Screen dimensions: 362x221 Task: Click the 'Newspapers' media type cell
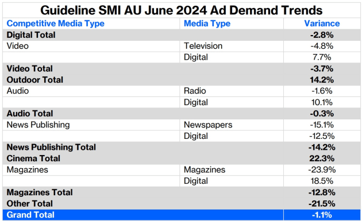pos(208,125)
